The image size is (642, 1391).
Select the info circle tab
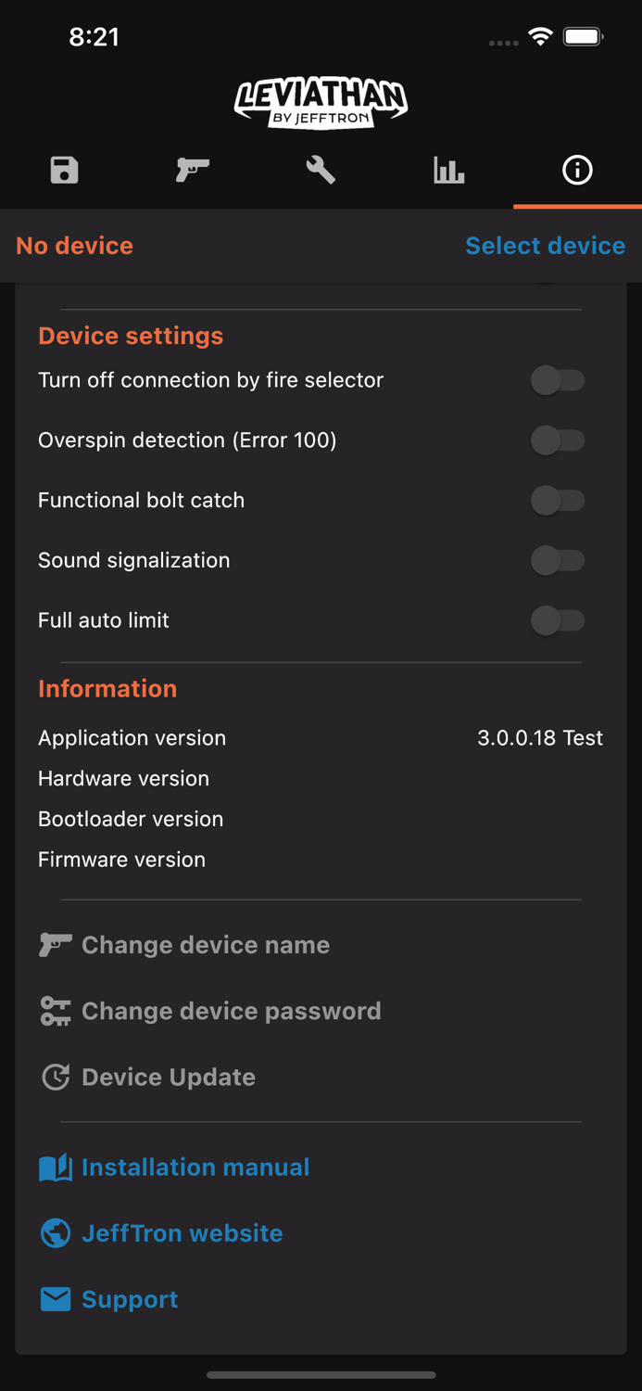577,171
